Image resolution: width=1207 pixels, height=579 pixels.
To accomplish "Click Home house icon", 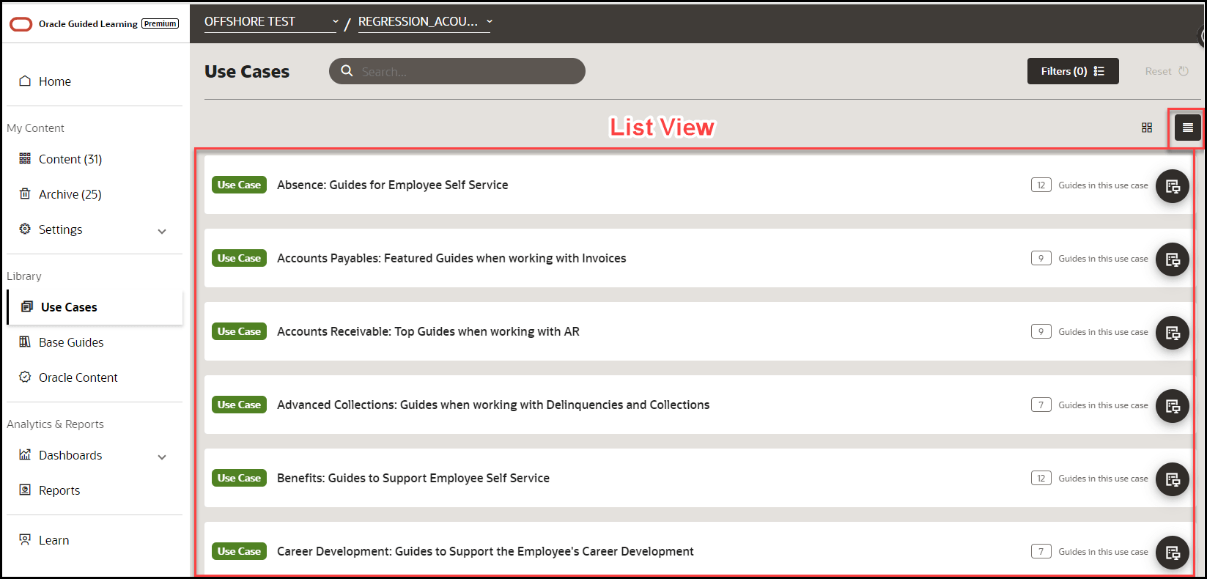I will 25,81.
